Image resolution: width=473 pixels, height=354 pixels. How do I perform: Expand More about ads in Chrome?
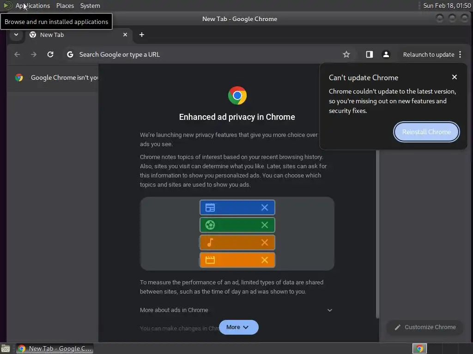237,310
